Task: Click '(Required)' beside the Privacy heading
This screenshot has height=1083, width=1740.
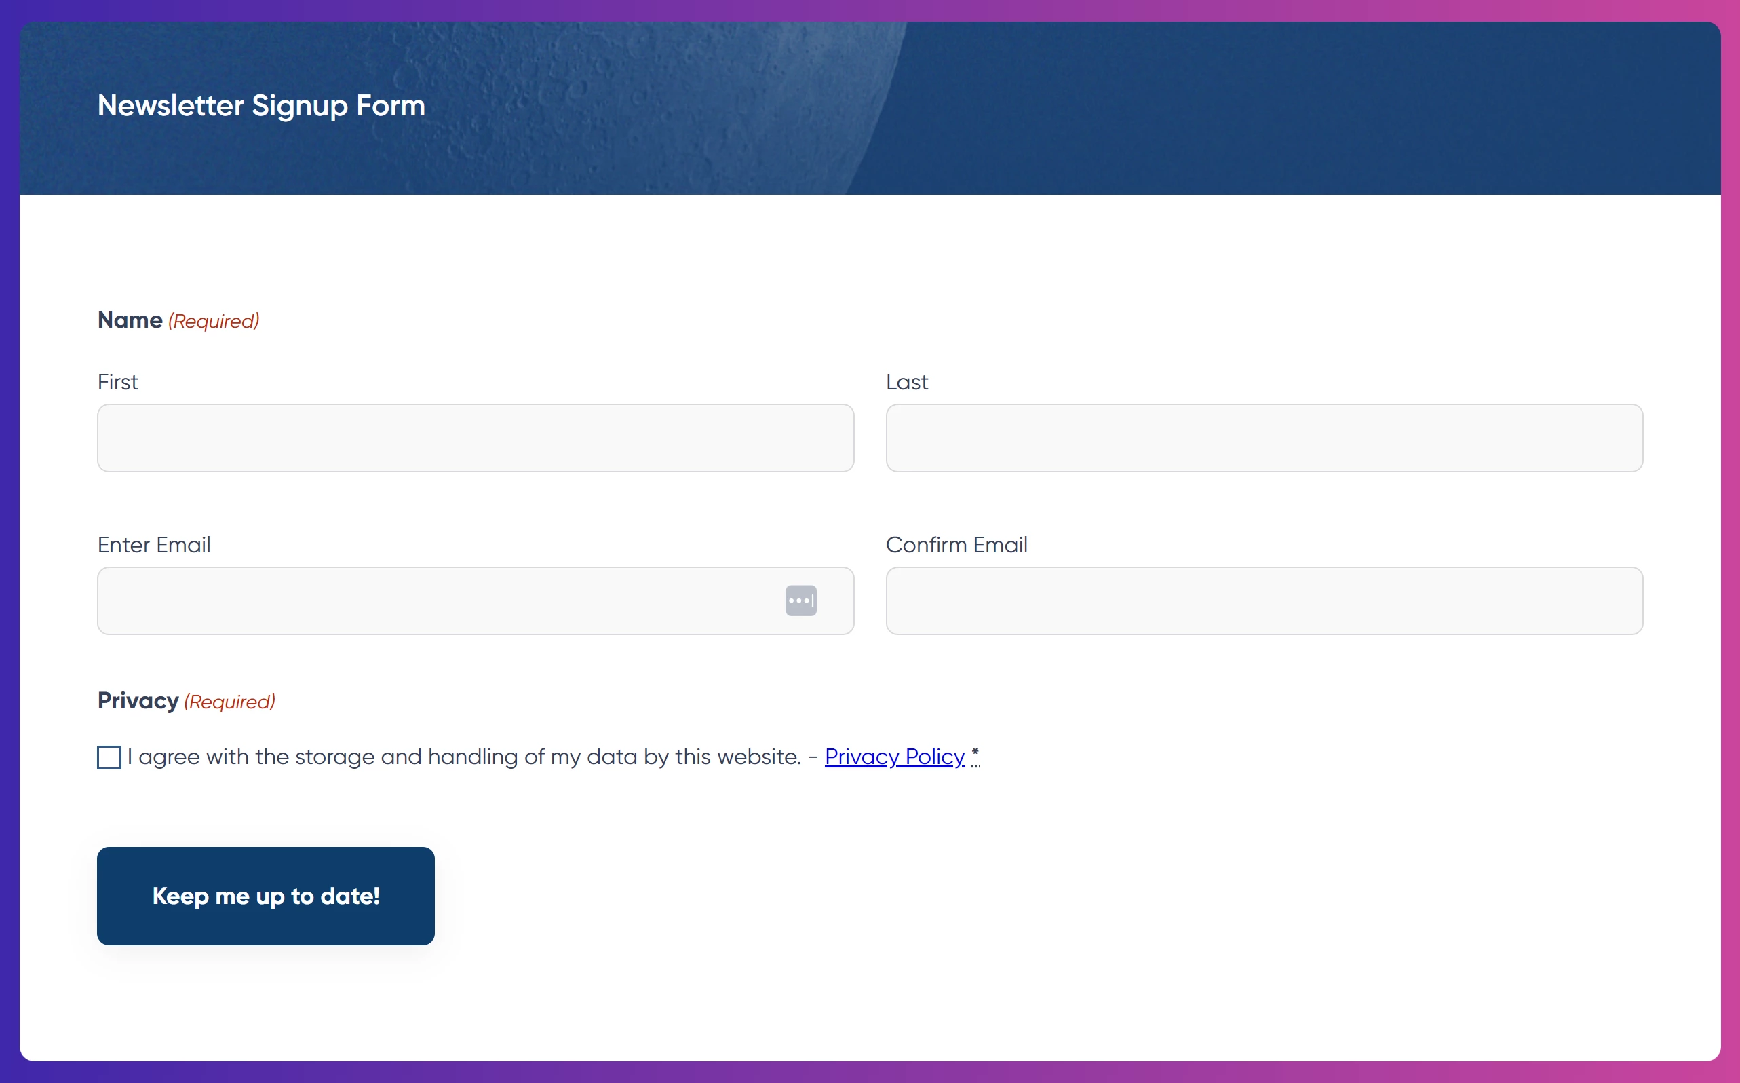Action: pyautogui.click(x=229, y=701)
